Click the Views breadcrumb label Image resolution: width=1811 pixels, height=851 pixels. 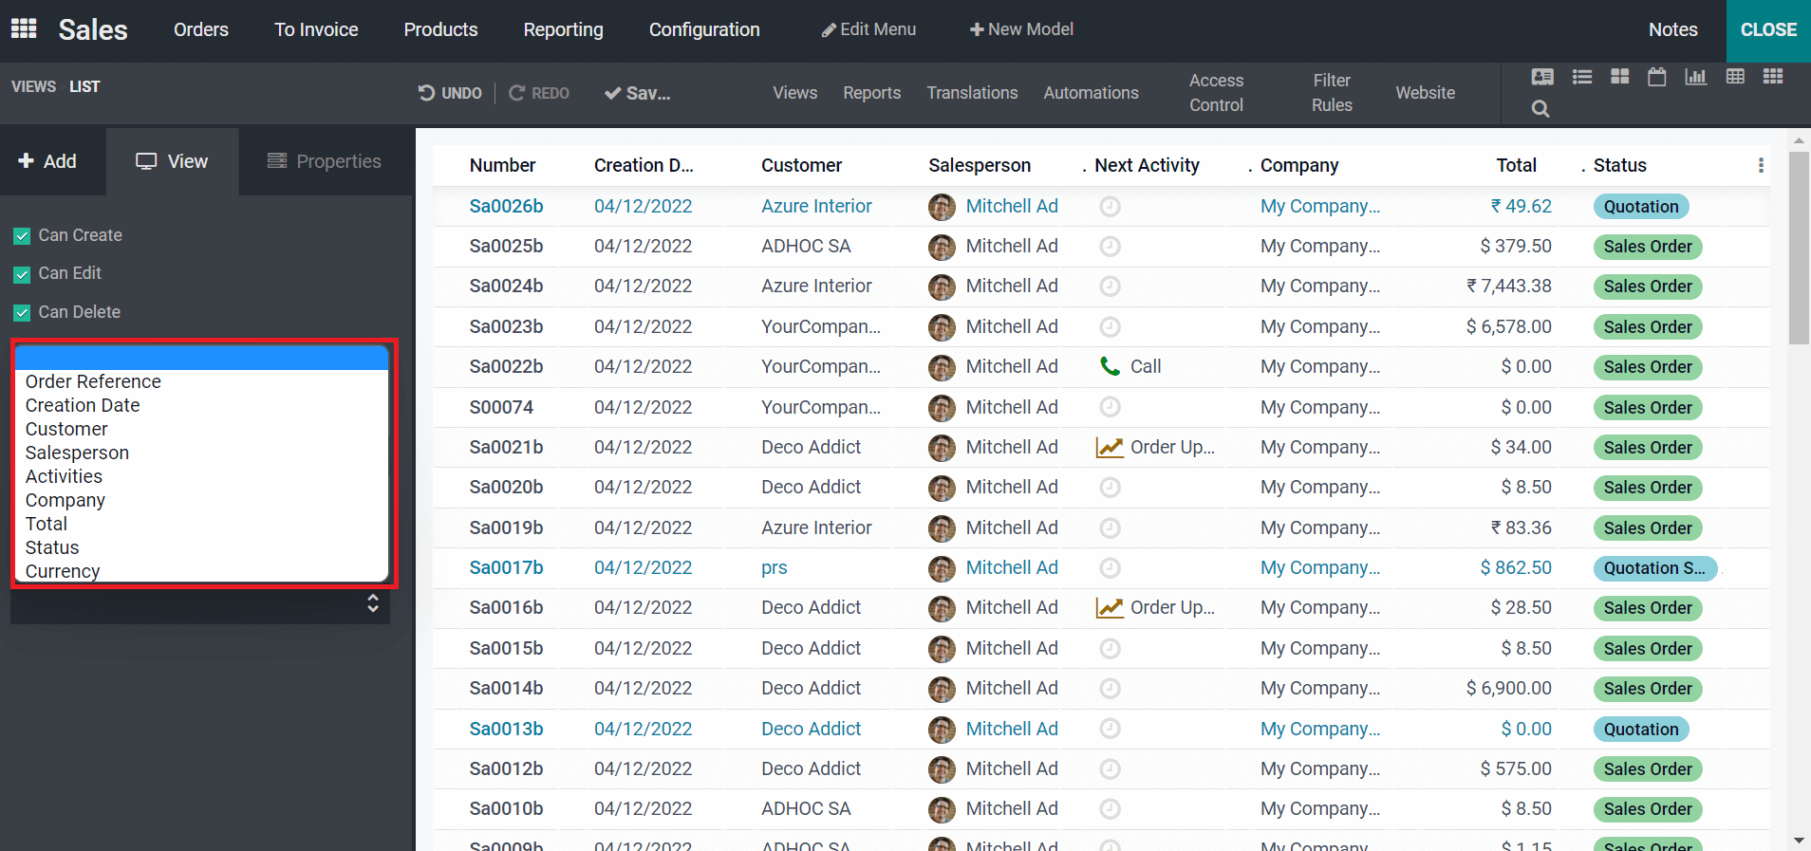point(33,86)
